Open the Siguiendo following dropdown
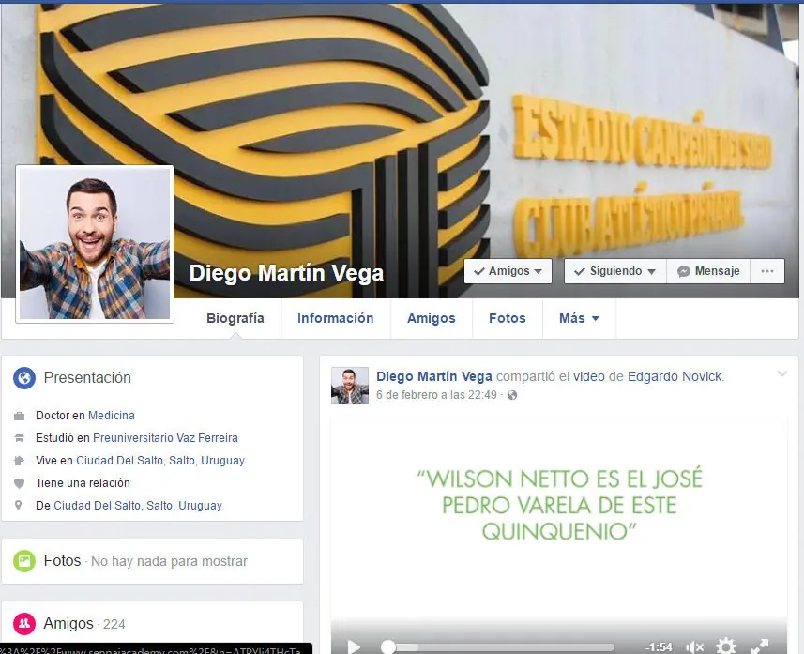Image resolution: width=804 pixels, height=654 pixels. [x=614, y=271]
